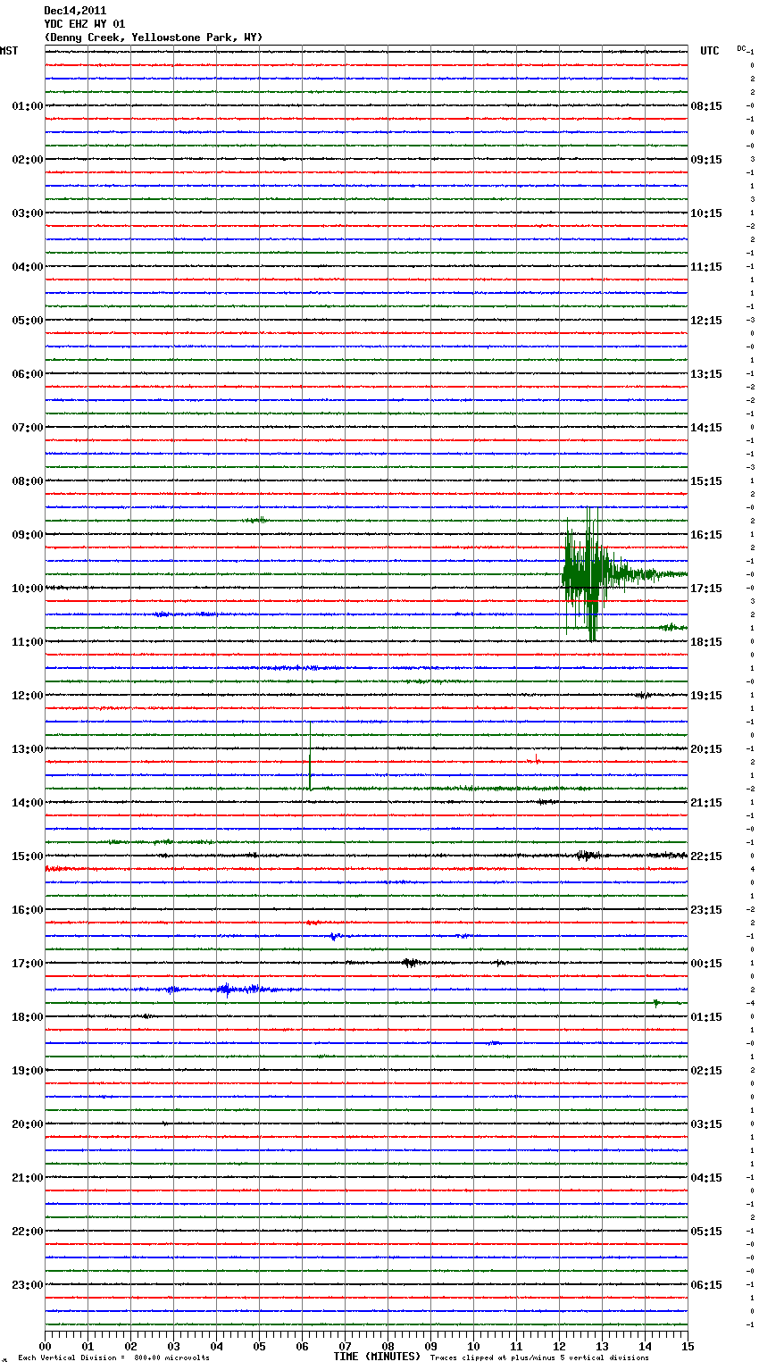Select the 08:00 MST time label

(27, 481)
